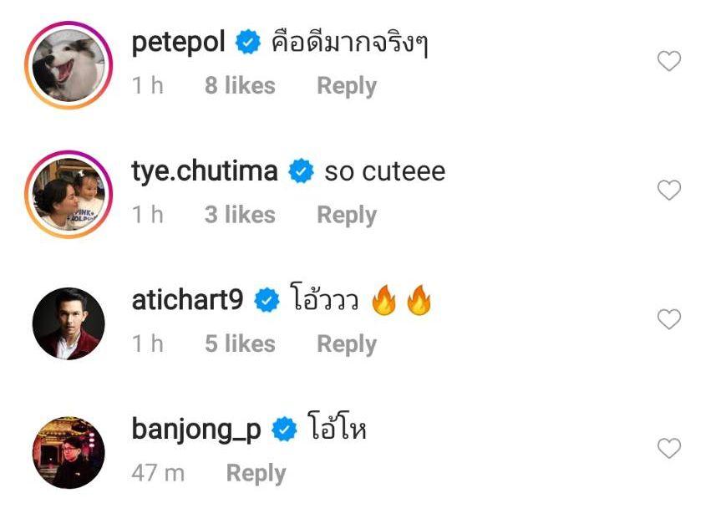The width and height of the screenshot is (726, 524).
Task: View the 8 likes on petepol's comment
Action: tap(240, 86)
